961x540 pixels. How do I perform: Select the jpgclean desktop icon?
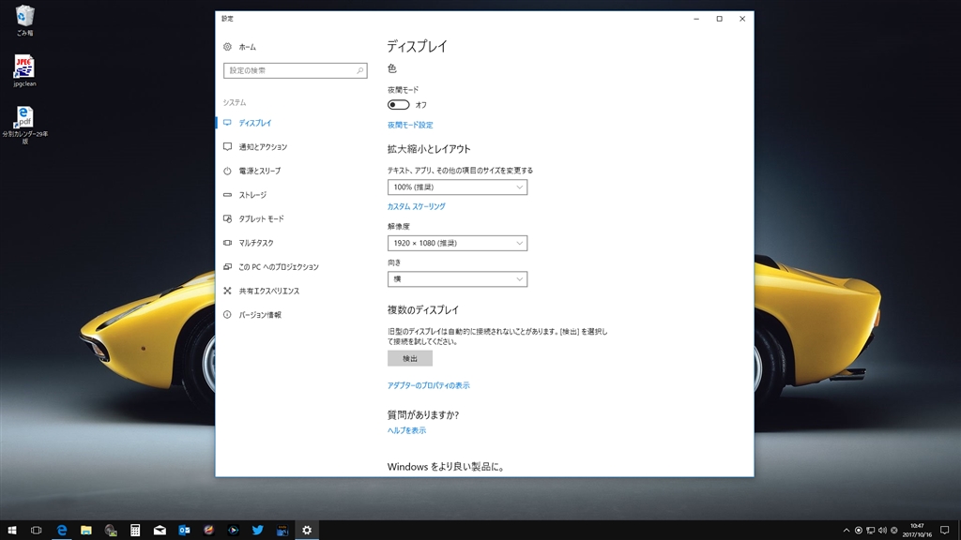[24, 70]
